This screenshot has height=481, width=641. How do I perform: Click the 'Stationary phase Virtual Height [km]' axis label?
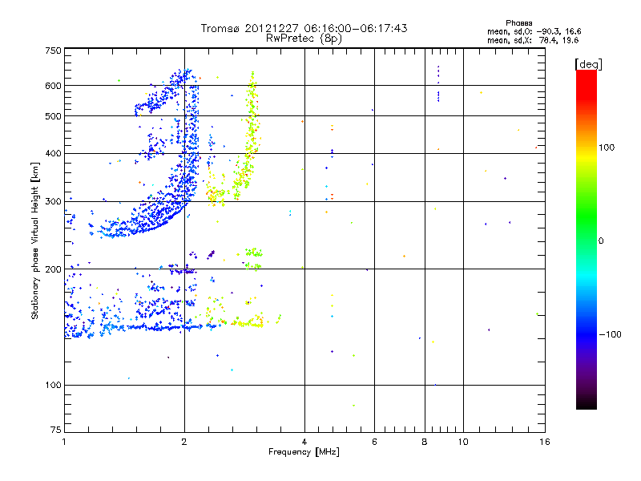pos(34,240)
